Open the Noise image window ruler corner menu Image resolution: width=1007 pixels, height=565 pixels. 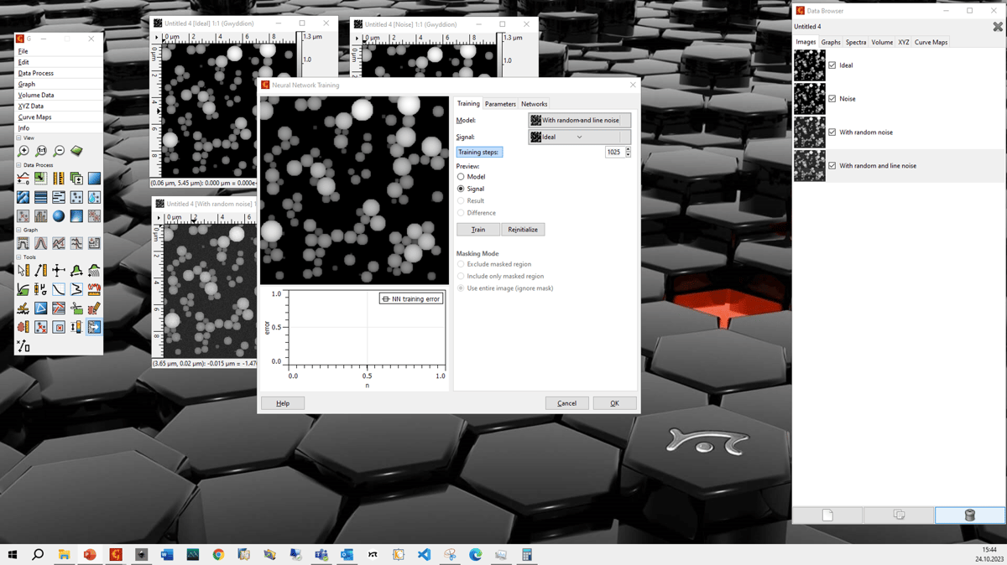coord(357,38)
